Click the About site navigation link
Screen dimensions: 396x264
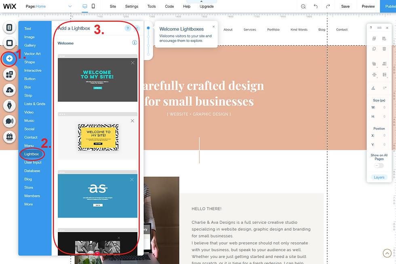(x=228, y=29)
